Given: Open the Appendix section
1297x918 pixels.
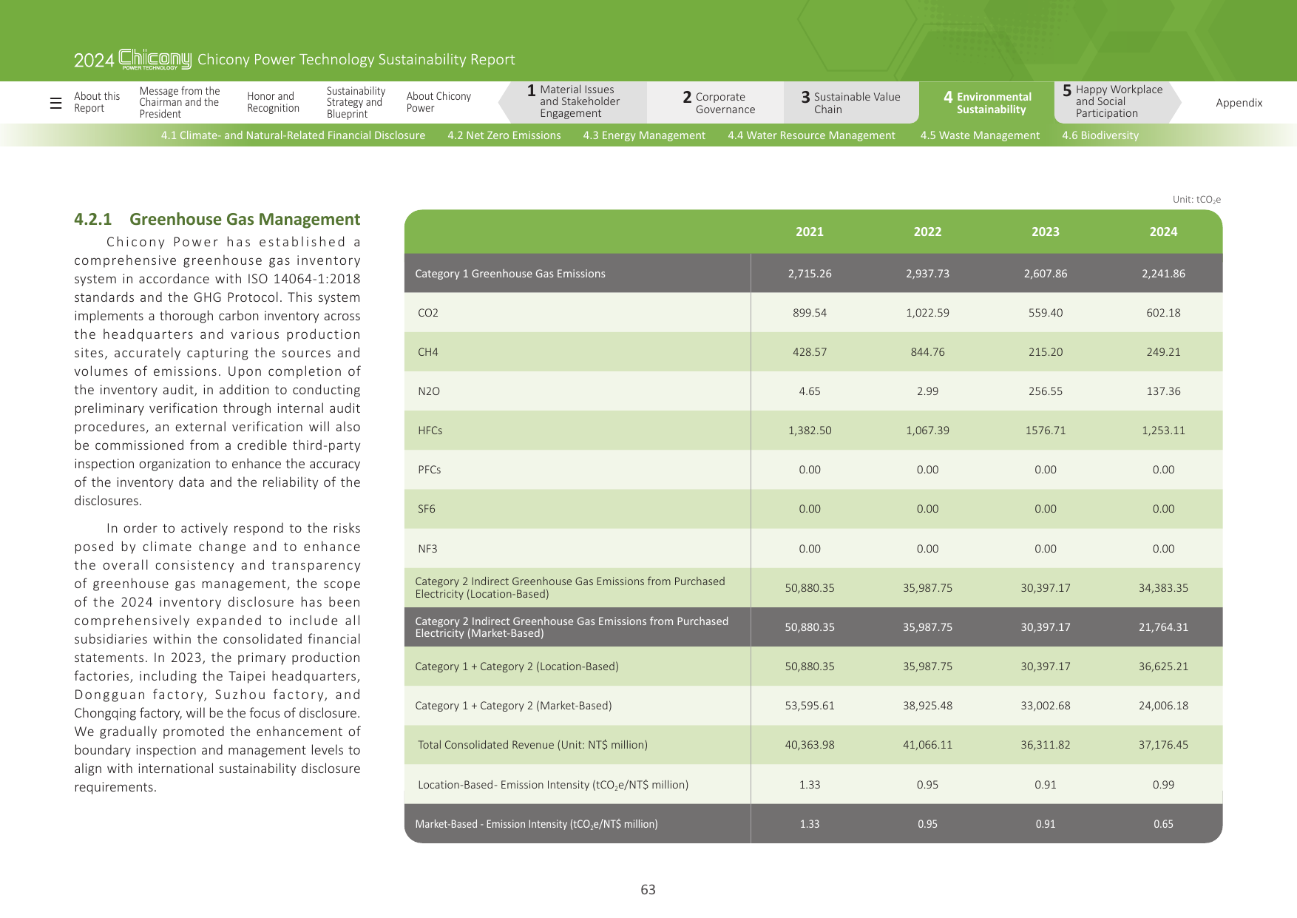Looking at the screenshot, I should tap(1239, 103).
